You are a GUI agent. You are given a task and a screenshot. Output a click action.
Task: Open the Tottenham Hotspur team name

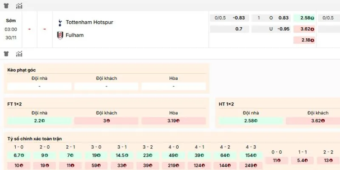pos(90,22)
